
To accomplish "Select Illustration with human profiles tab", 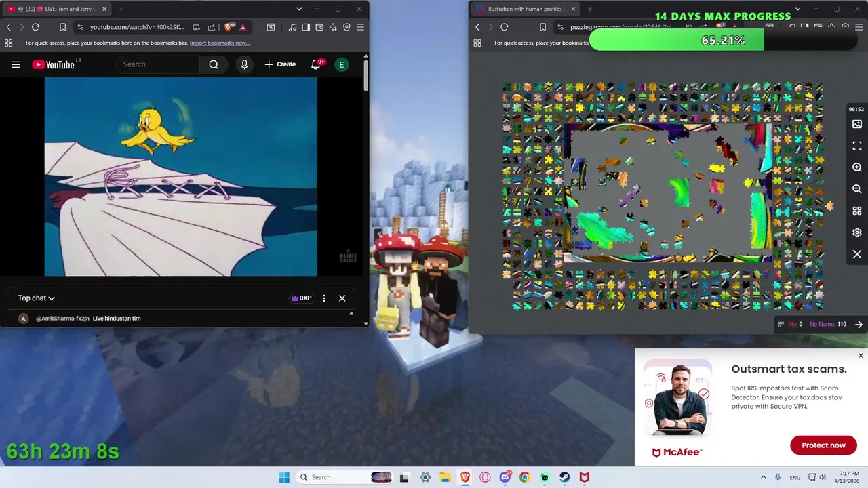I will 526,9.
